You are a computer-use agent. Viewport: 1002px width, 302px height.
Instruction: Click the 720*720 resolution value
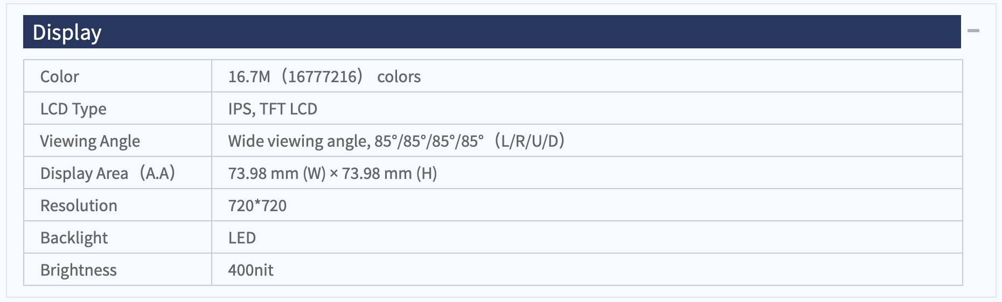pos(258,205)
